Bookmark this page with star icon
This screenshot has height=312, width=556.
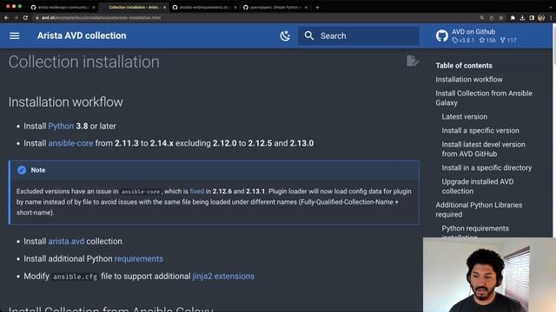click(x=501, y=17)
